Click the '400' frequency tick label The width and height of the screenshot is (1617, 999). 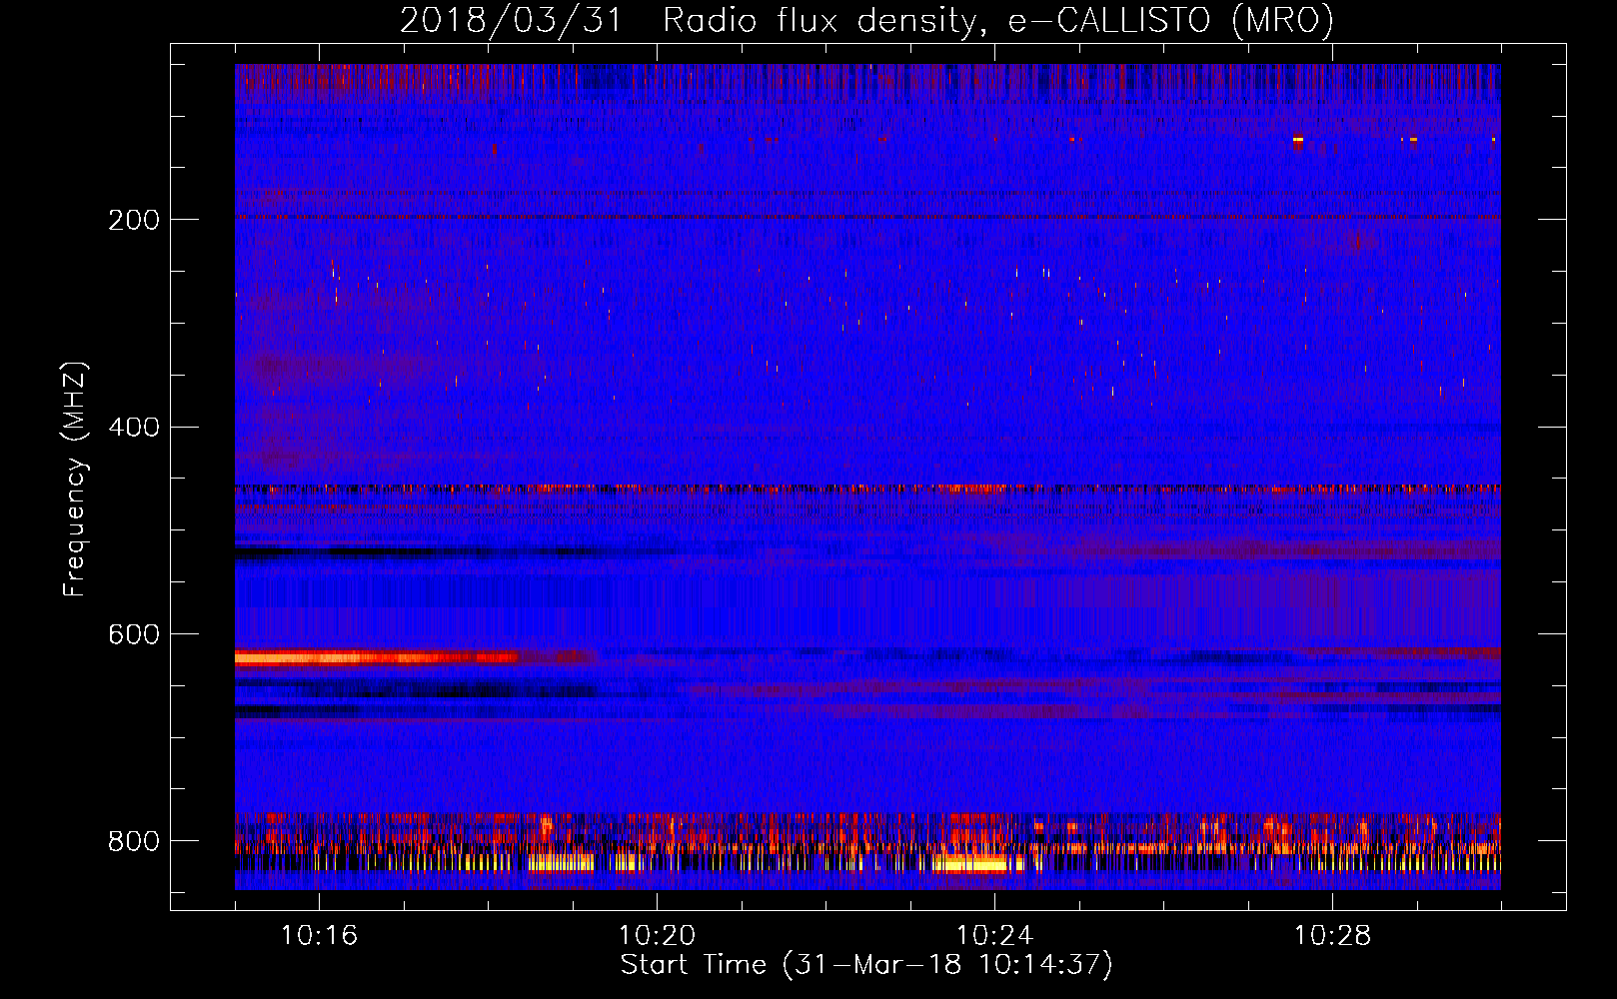(134, 428)
